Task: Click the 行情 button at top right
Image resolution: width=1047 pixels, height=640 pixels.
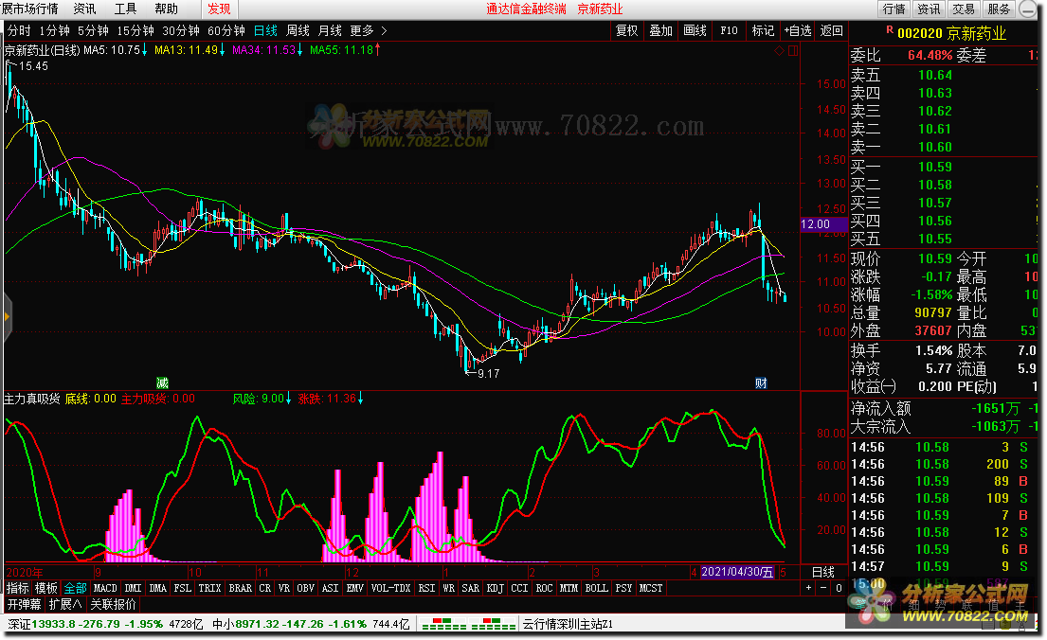Action: [x=894, y=9]
